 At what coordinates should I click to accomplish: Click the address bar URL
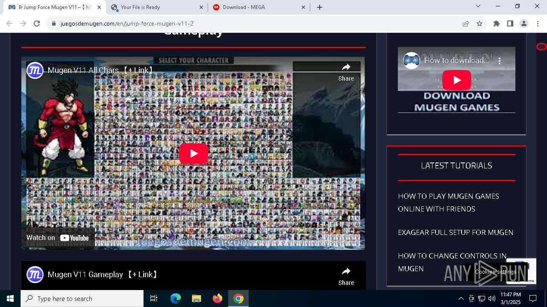coord(127,24)
